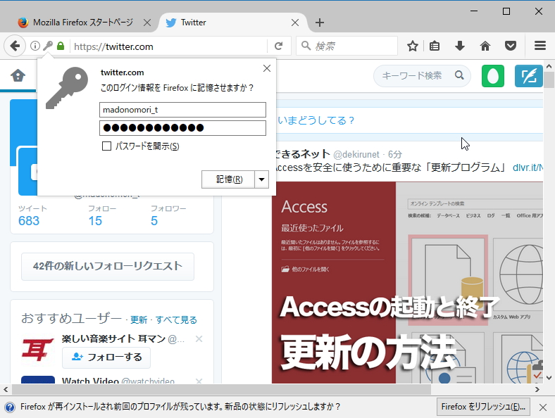
Task: Click the Twitter home birdhouse icon
Action: [18, 75]
